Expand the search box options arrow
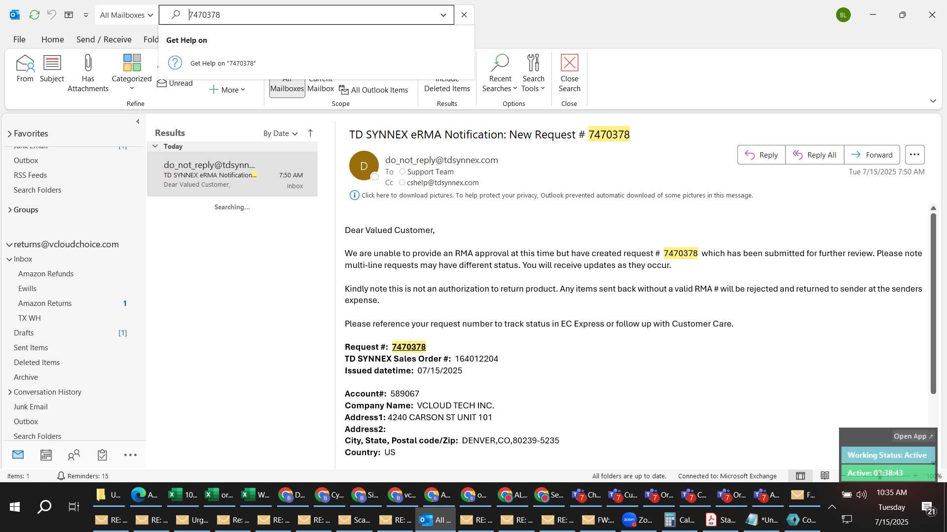The height and width of the screenshot is (532, 947). click(x=443, y=15)
